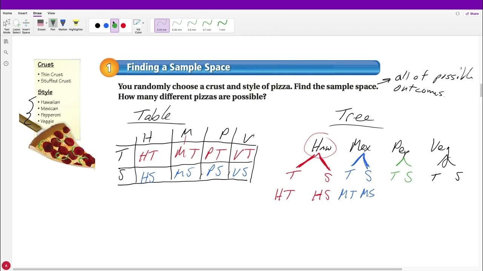The image size is (483, 271).
Task: Click the vertical scrollbar thumb
Action: pos(481,90)
